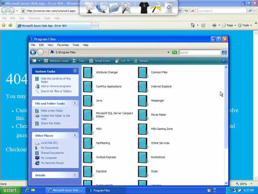Viewport: 258px width, 194px height.
Task: Open the Help menu in Program Files window
Action: pos(86,45)
